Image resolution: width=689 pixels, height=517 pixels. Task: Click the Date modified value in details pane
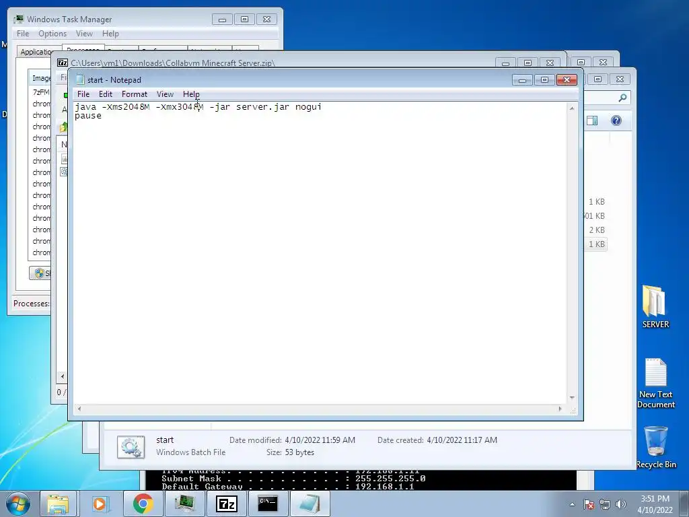tap(320, 440)
